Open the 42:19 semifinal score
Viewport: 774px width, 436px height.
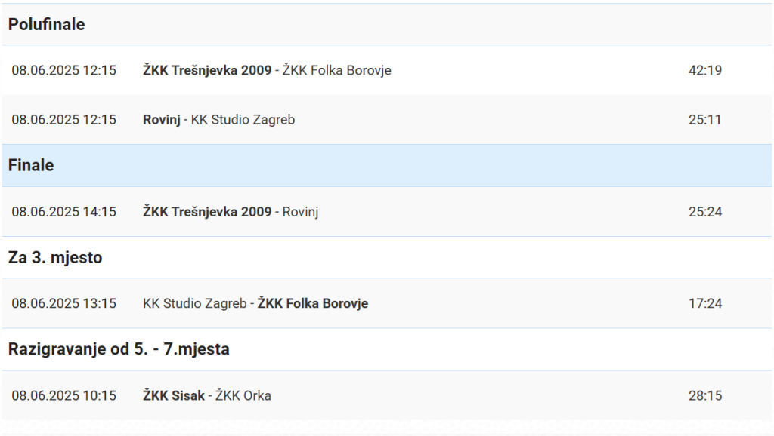coord(705,70)
